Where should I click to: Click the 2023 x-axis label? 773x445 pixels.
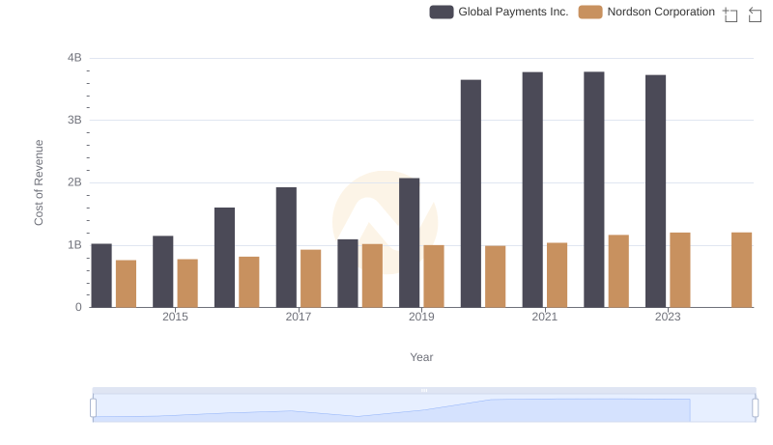point(668,317)
